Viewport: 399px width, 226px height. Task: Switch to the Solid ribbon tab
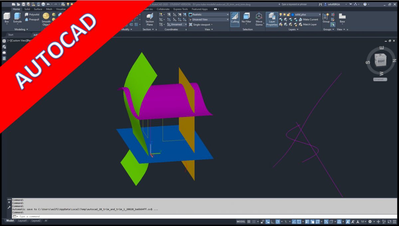click(x=27, y=9)
